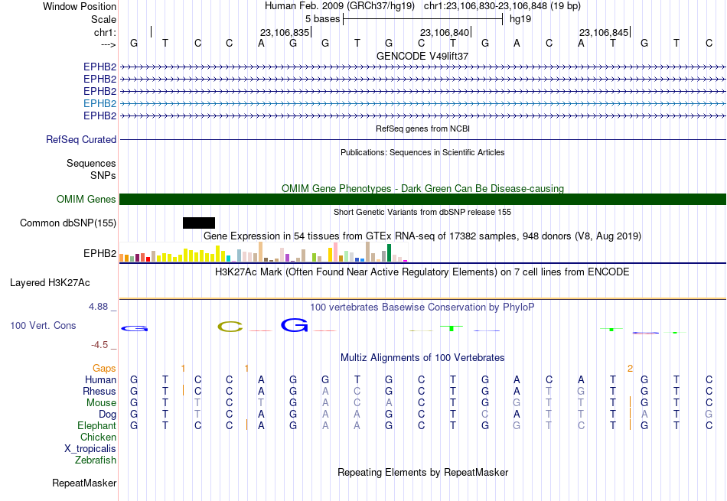The width and height of the screenshot is (727, 501).
Task: Click the RepeatMasker track label
Action: coord(84,483)
